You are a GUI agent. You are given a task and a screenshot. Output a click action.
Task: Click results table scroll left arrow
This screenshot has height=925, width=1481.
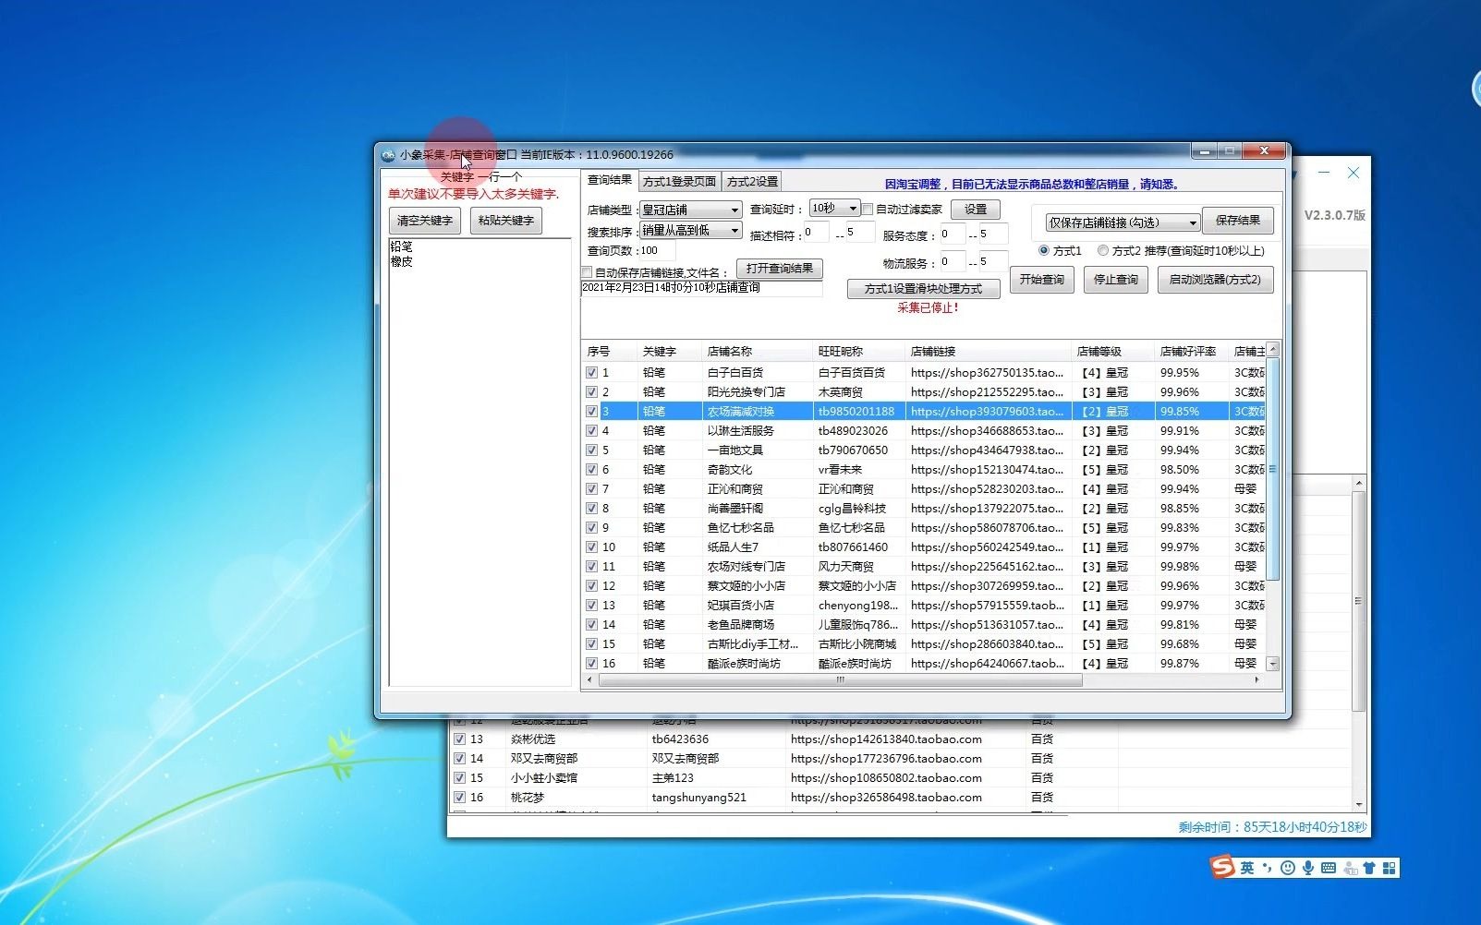[591, 679]
